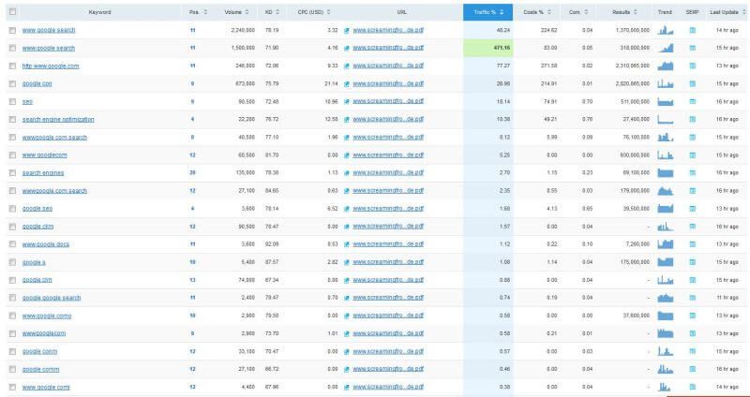
Task: Open the SERP icon in the google conm row
Action: point(692,351)
